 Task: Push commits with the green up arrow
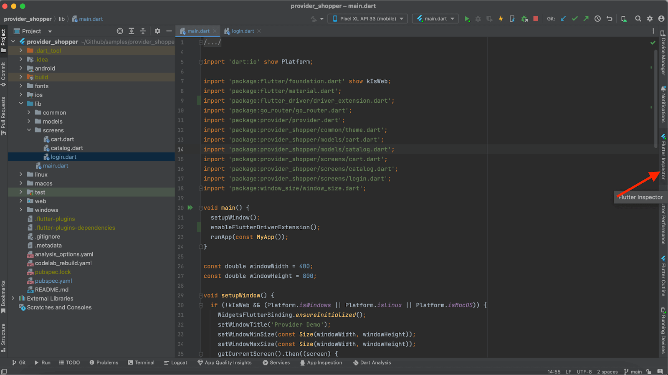[586, 19]
